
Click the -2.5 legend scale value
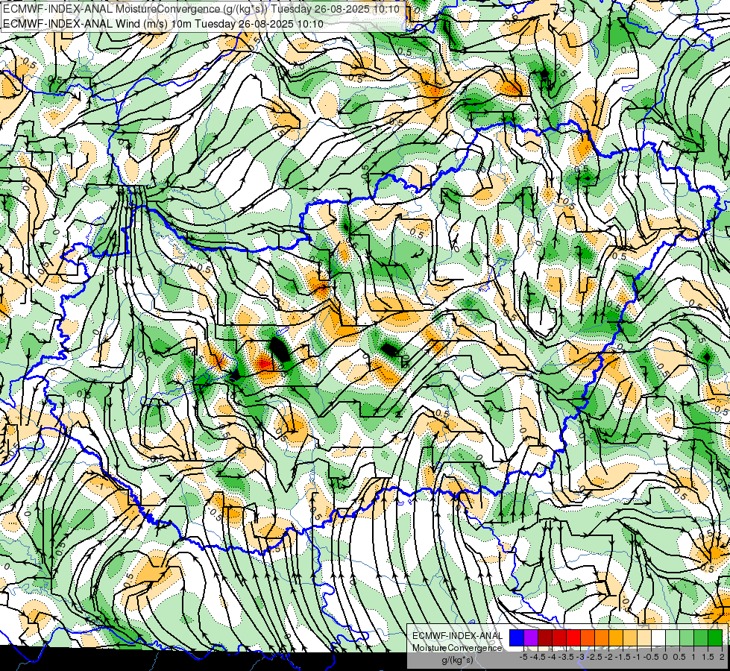[x=594, y=657]
